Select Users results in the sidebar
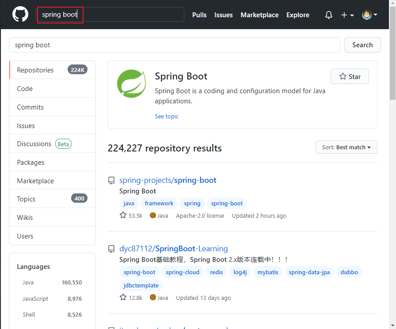 click(52, 236)
